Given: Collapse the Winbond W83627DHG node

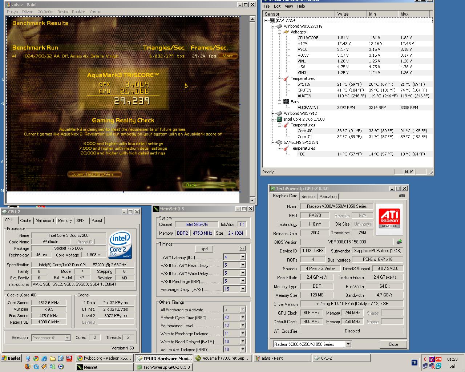Looking at the screenshot, I should coord(273,26).
